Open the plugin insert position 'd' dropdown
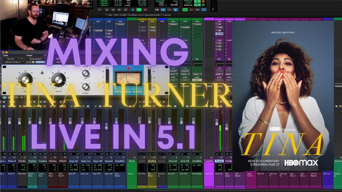Viewport: 342px width, 192px height. tap(22, 59)
